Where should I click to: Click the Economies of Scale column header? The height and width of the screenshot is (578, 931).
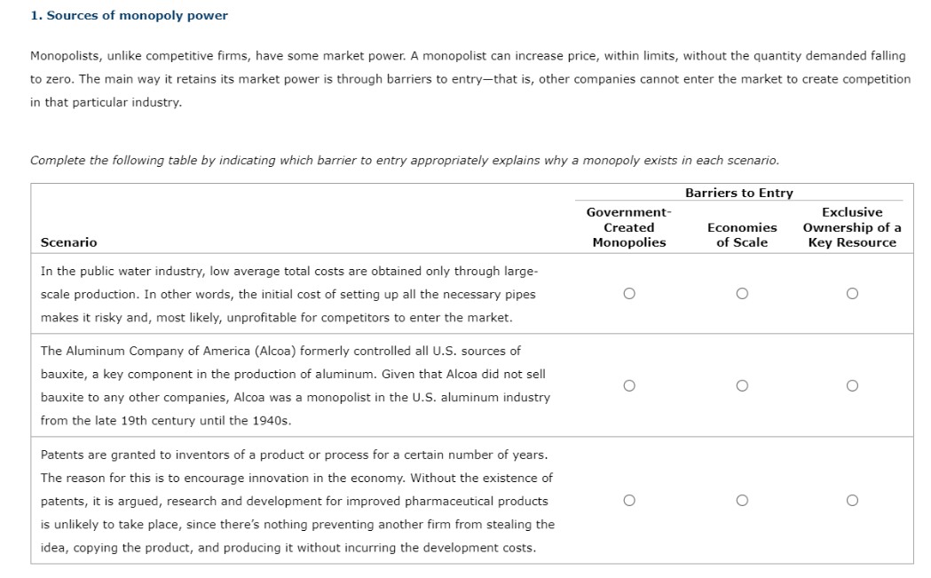(x=742, y=234)
